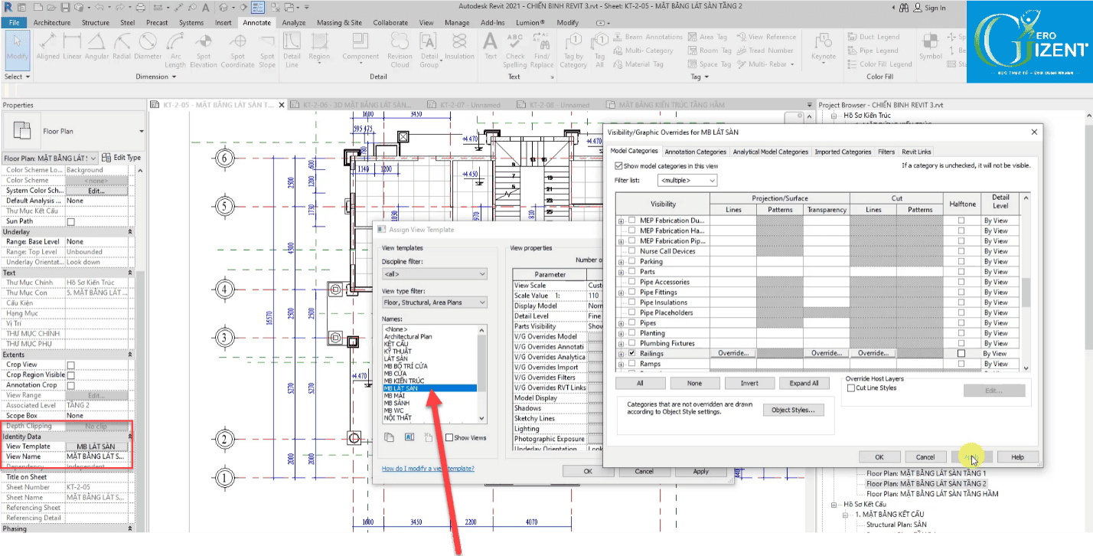Click the Save icon in quick access toolbar

[66, 8]
